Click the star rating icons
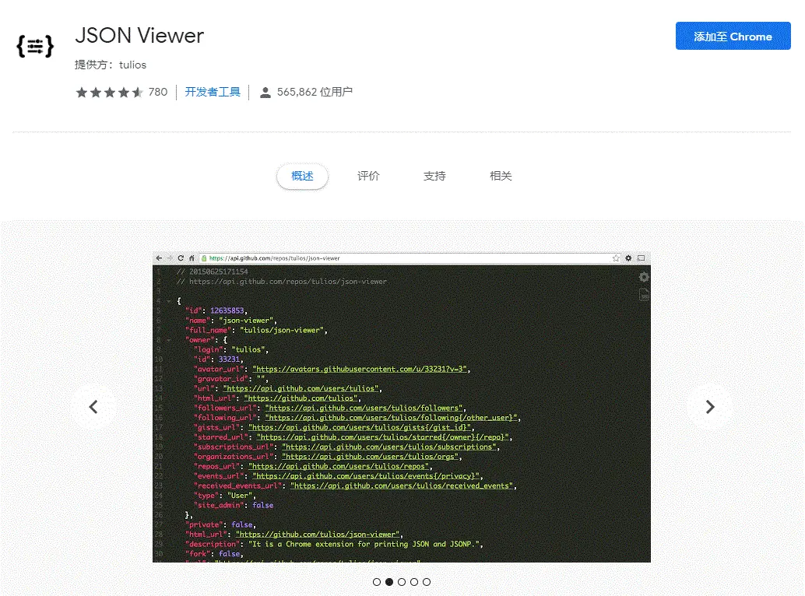Screen dimensions: 805x596 pyautogui.click(x=109, y=93)
